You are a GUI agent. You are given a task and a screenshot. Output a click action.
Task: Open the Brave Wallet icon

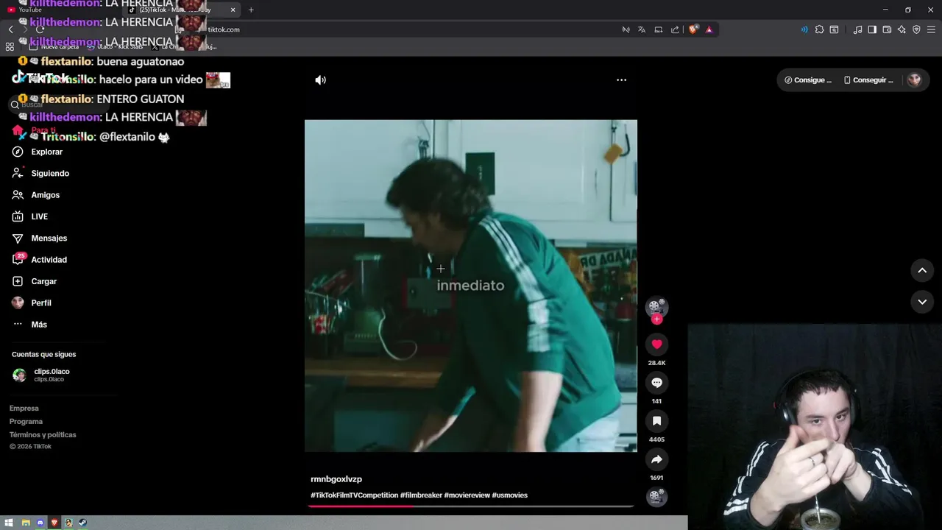click(887, 29)
